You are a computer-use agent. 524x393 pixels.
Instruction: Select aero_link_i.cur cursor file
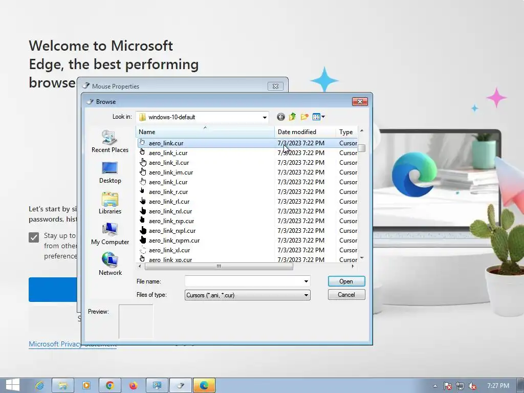(x=168, y=152)
